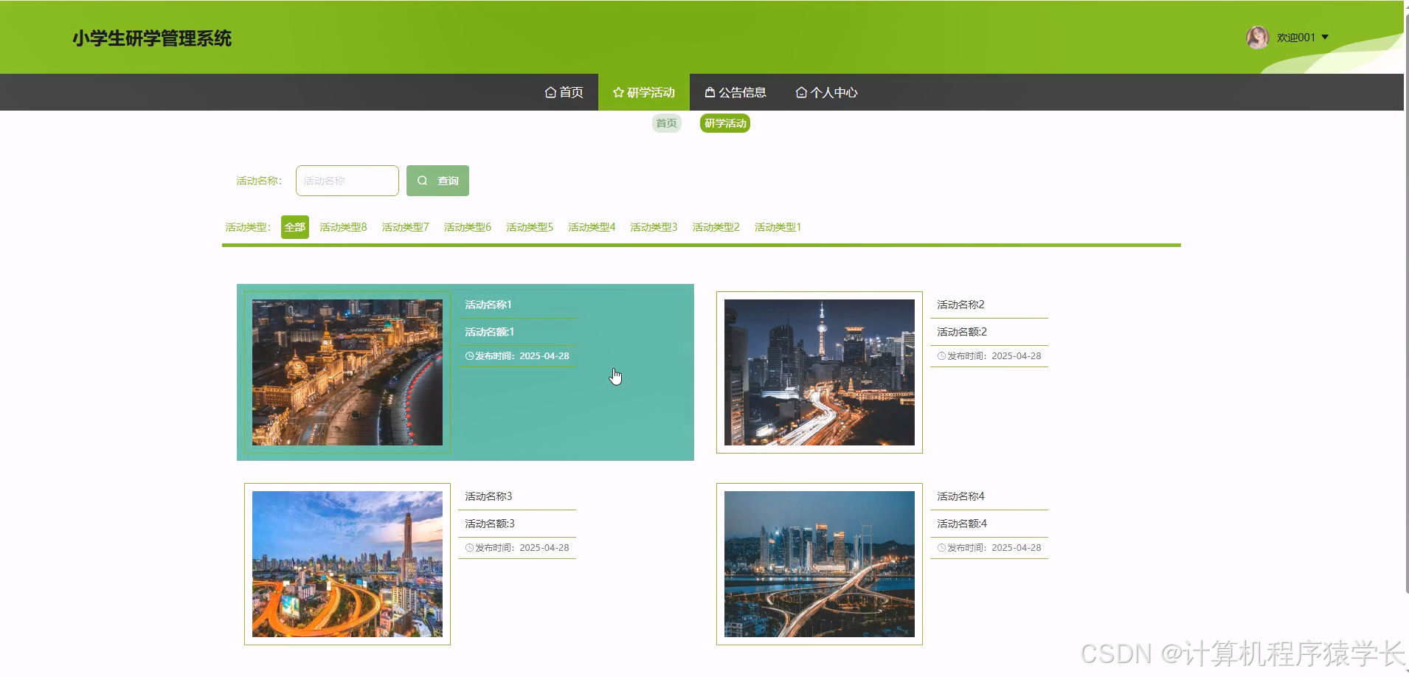Filter by 活动类型6

click(468, 227)
